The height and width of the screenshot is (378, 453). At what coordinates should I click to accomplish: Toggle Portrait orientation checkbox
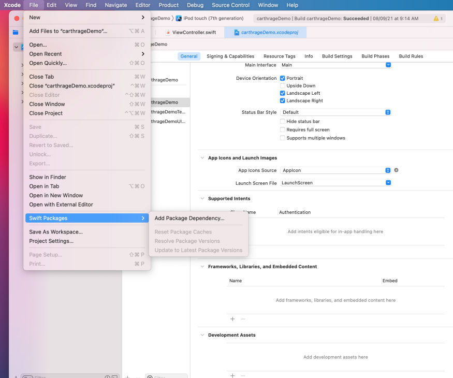(283, 78)
